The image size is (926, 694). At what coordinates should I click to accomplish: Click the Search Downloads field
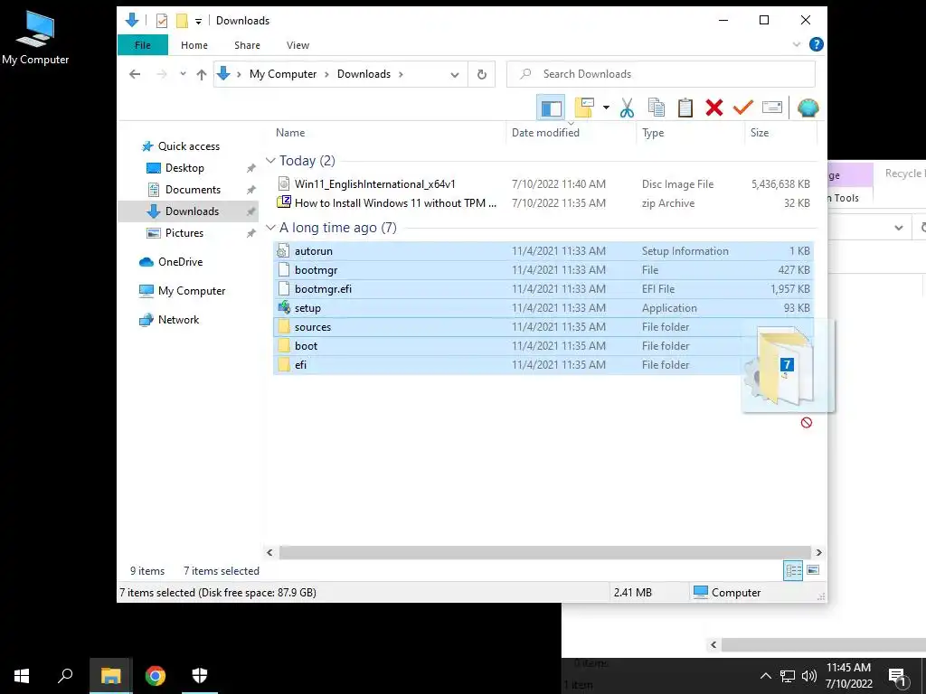(661, 74)
